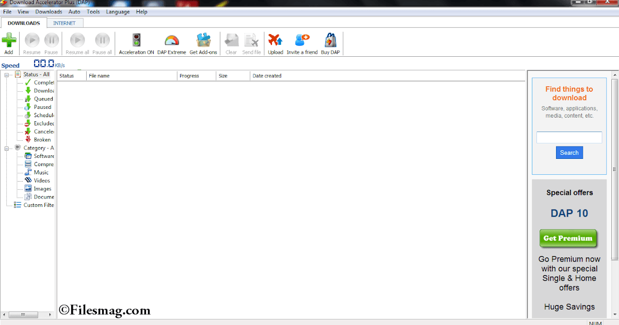Select Excluded status filter
619x325 pixels.
pyautogui.click(x=39, y=124)
